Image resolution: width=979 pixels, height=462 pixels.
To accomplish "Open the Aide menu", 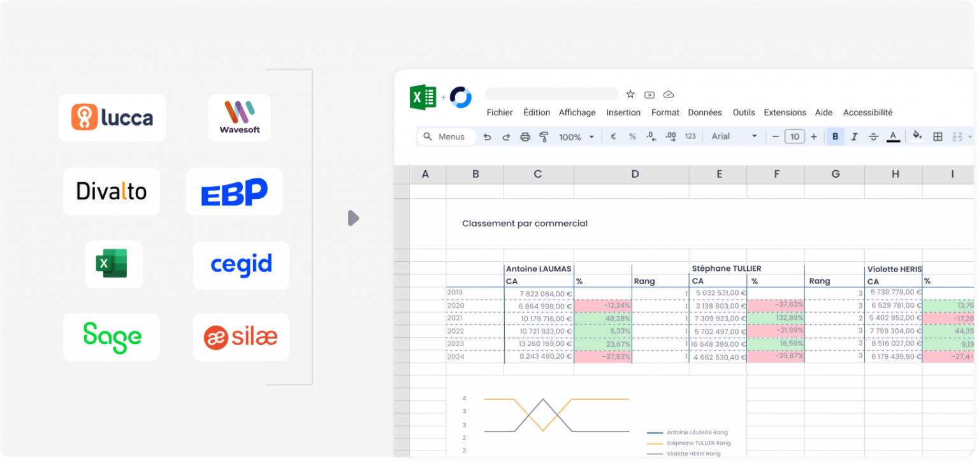I will tap(824, 112).
